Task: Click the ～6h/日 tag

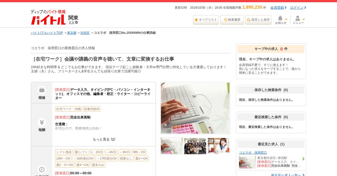Action: click(x=125, y=152)
